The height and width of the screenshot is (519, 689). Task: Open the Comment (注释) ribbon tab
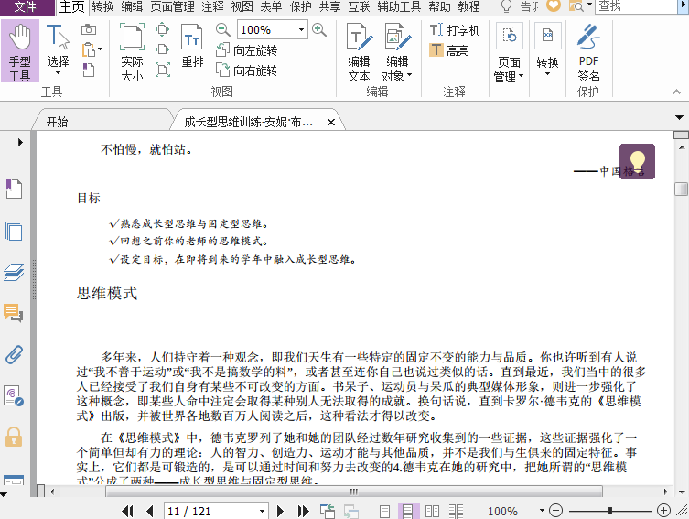212,6
